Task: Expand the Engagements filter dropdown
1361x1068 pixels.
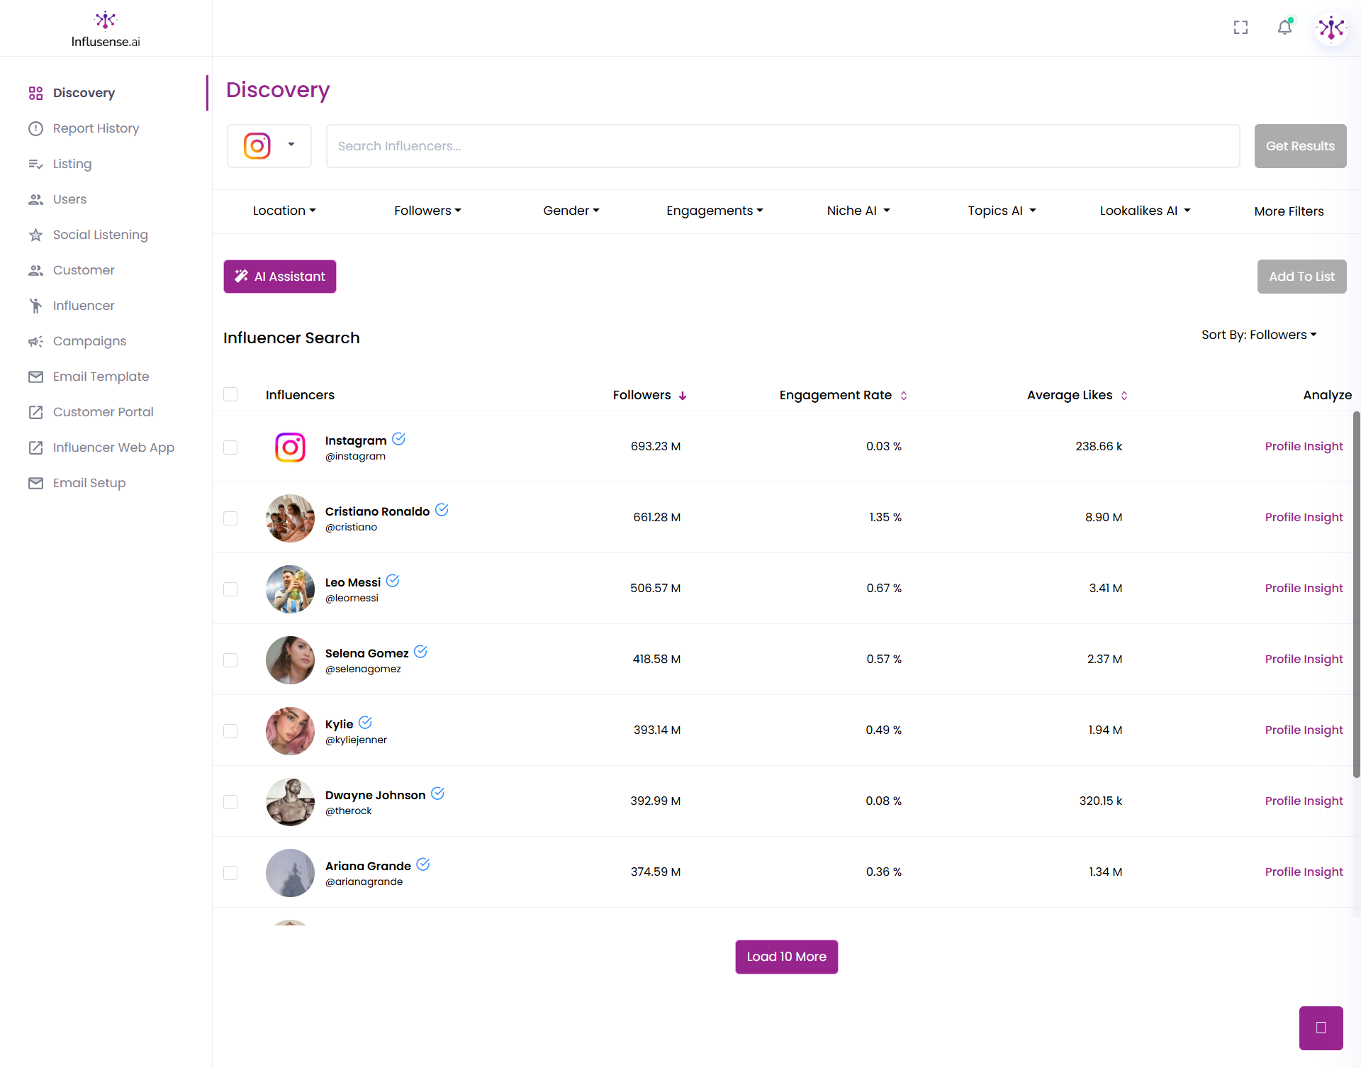Action: coord(715,211)
